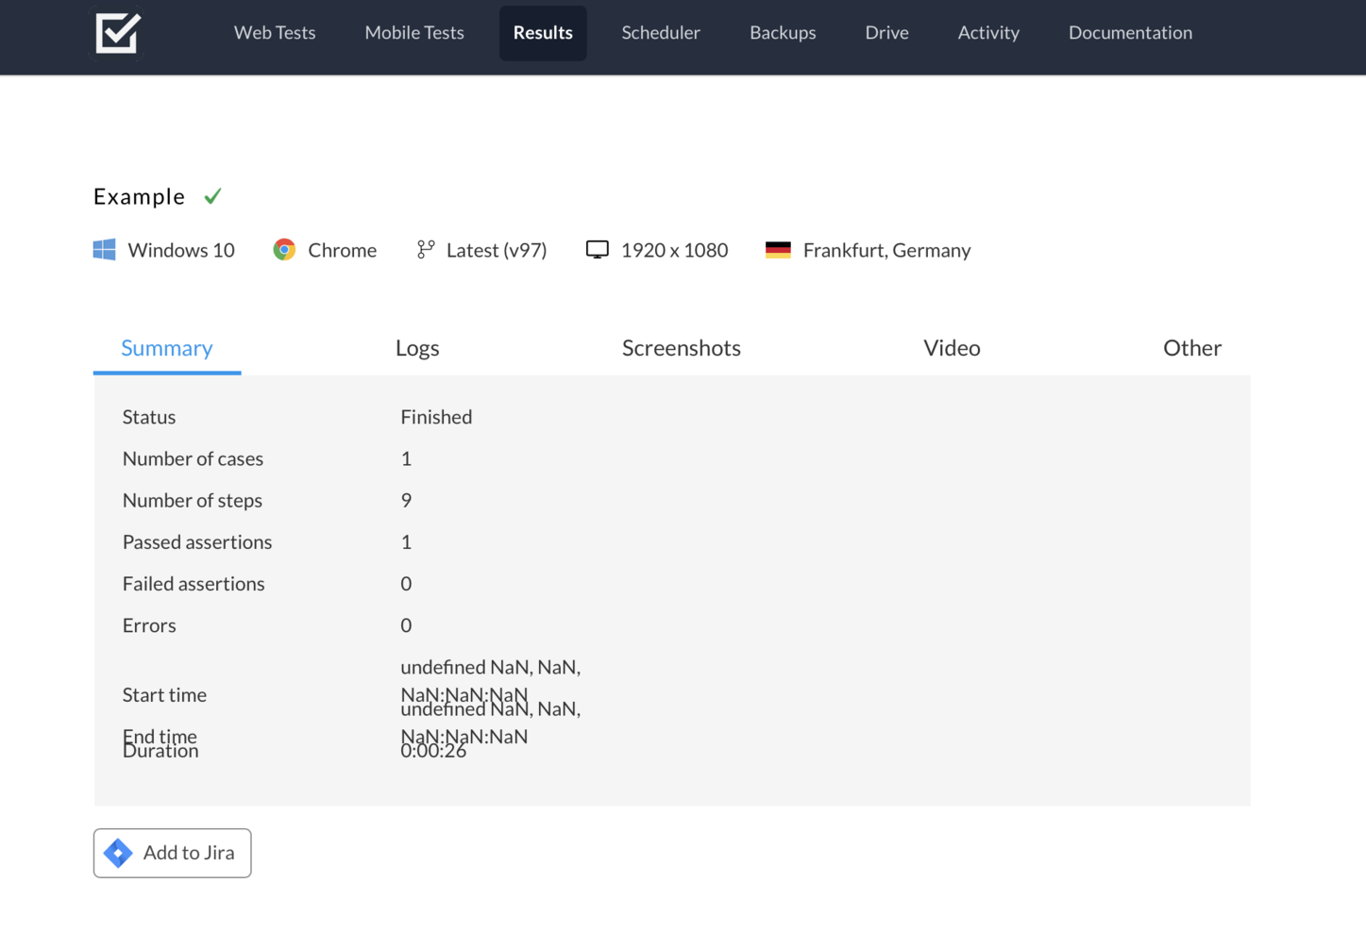
Task: Click the Example test title
Action: pos(139,196)
